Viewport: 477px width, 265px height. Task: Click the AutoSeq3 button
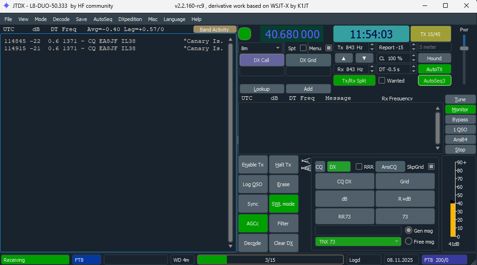434,80
